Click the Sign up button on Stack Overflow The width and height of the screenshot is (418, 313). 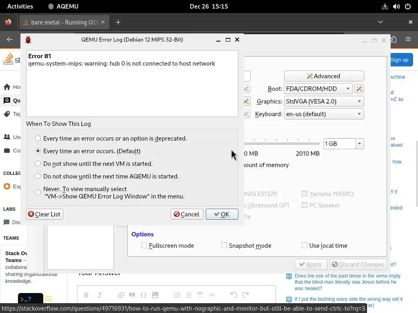[401, 60]
